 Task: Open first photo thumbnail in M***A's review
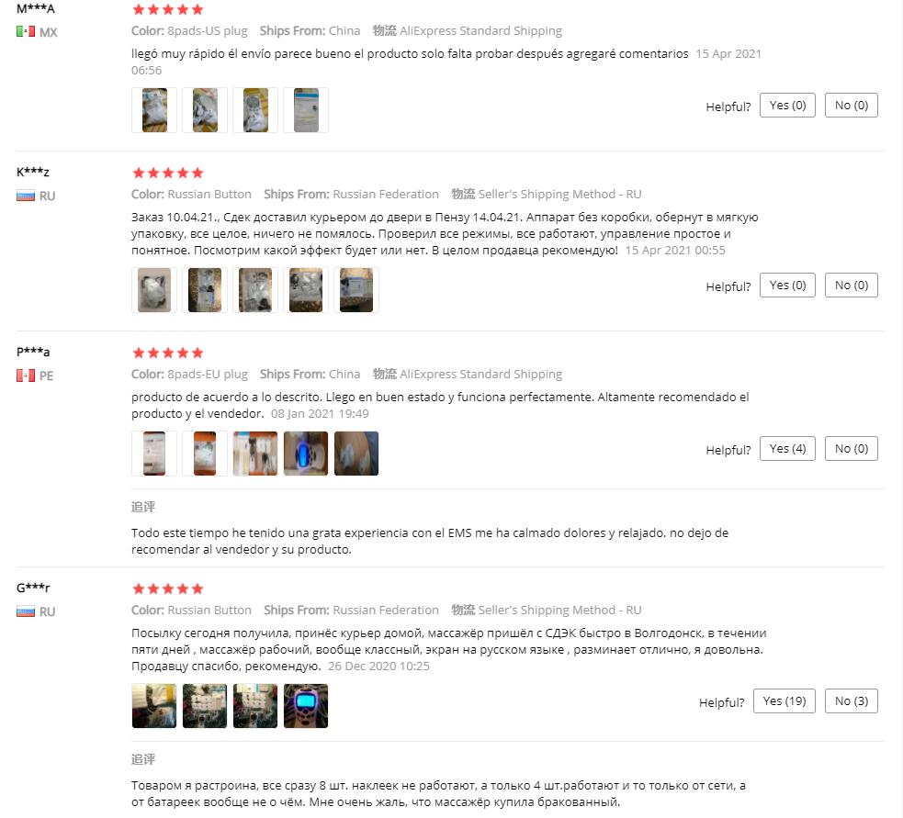pos(154,110)
